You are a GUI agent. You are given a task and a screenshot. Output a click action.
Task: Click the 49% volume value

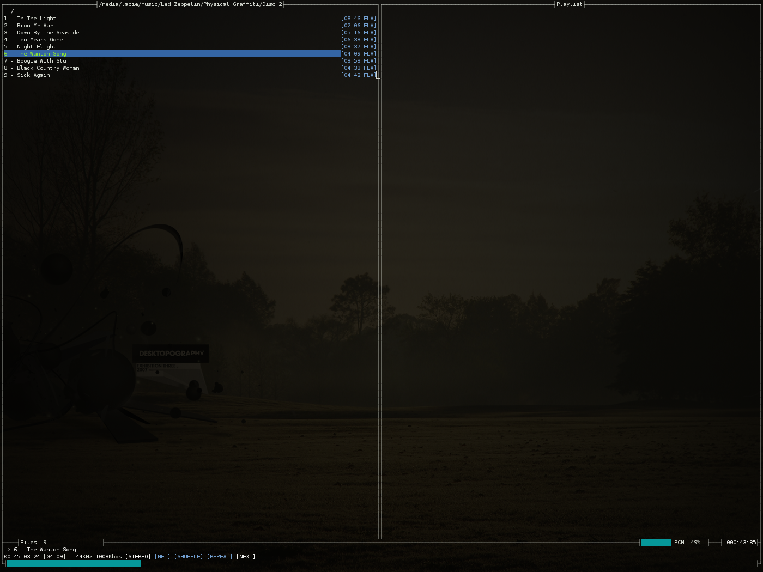pyautogui.click(x=695, y=543)
